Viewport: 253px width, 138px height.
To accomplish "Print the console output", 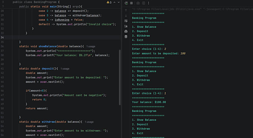I will coord(126,32).
